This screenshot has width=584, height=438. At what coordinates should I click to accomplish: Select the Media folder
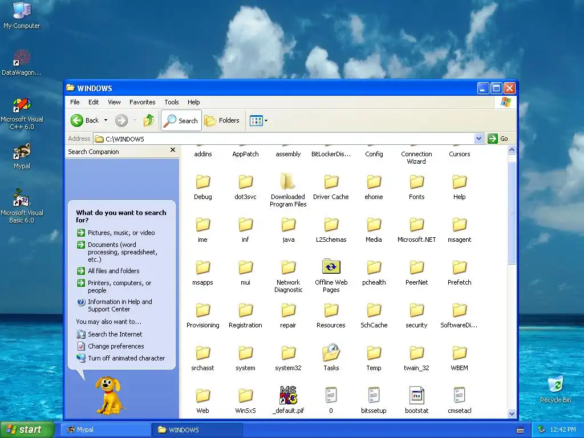click(x=374, y=230)
